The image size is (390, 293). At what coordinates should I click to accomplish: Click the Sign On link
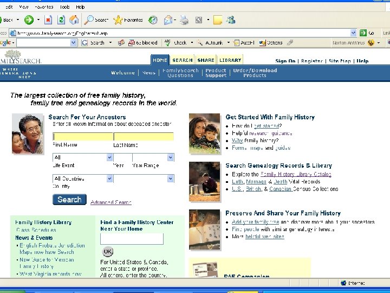point(285,61)
